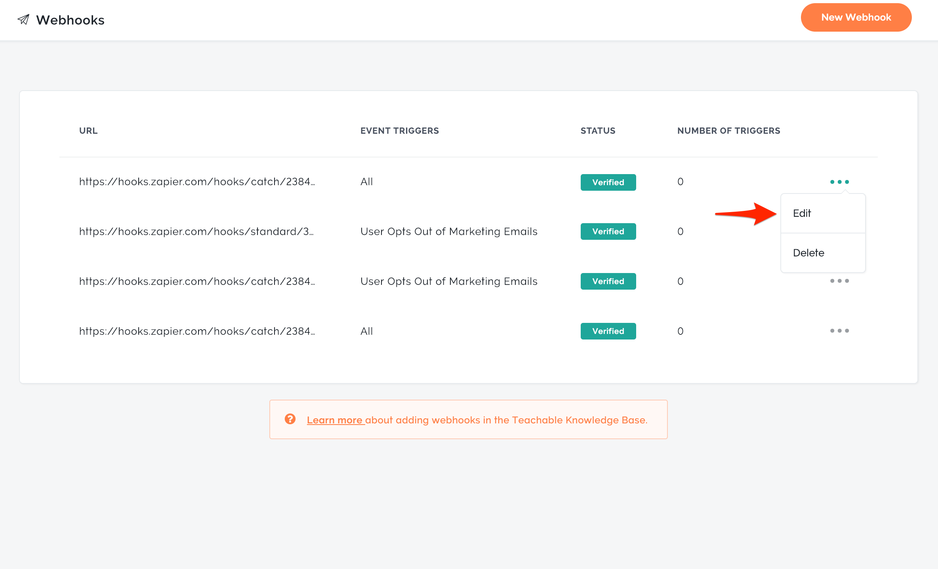Create a New Webhook
The width and height of the screenshot is (938, 569).
point(856,17)
